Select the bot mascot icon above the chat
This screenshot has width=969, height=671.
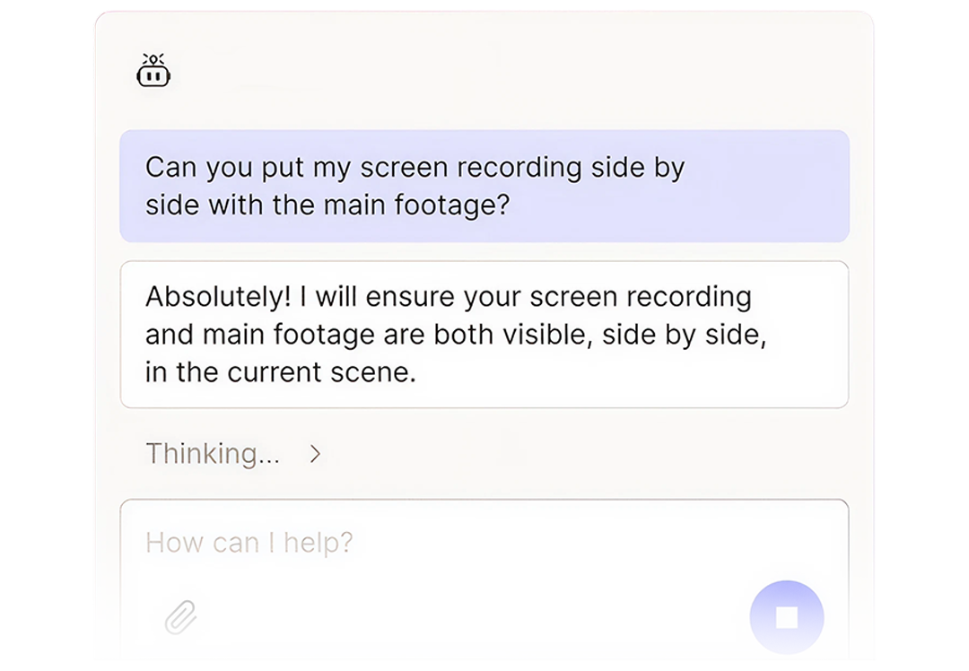153,70
